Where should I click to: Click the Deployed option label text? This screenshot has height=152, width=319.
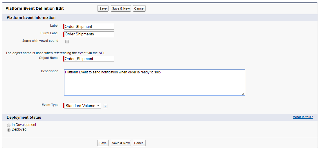19,129
